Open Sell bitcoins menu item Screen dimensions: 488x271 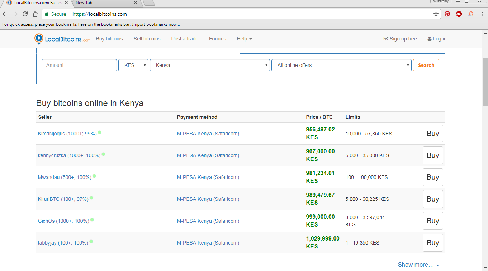click(x=147, y=39)
